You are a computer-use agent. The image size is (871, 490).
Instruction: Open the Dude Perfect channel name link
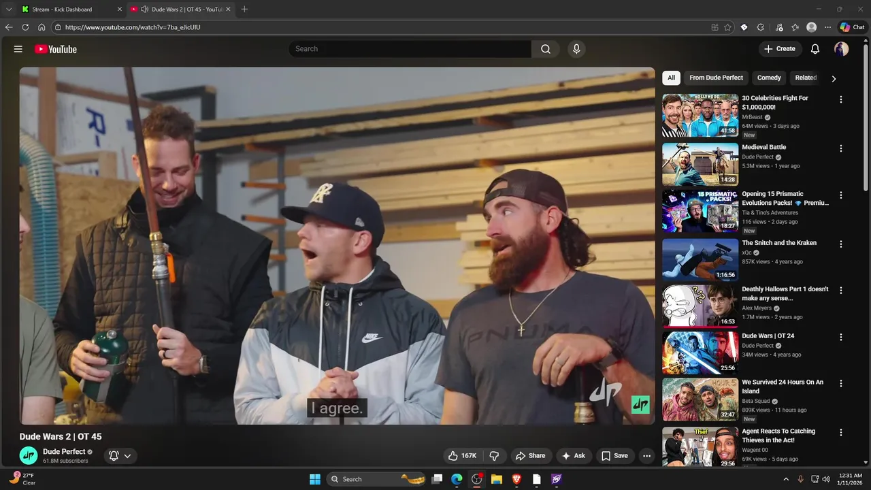[64, 452]
